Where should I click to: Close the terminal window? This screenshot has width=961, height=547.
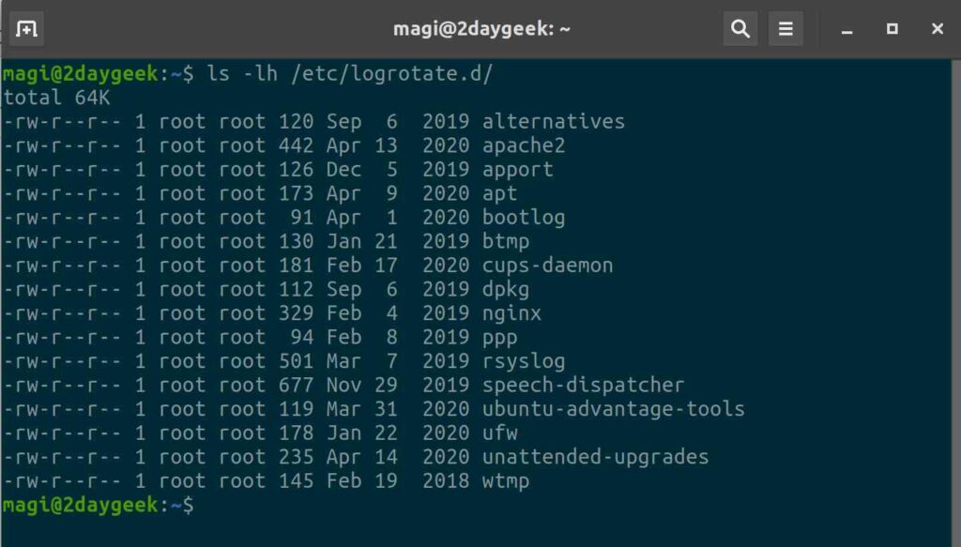click(938, 29)
